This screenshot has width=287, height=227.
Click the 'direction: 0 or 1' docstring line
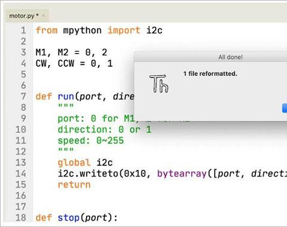pyautogui.click(x=105, y=129)
